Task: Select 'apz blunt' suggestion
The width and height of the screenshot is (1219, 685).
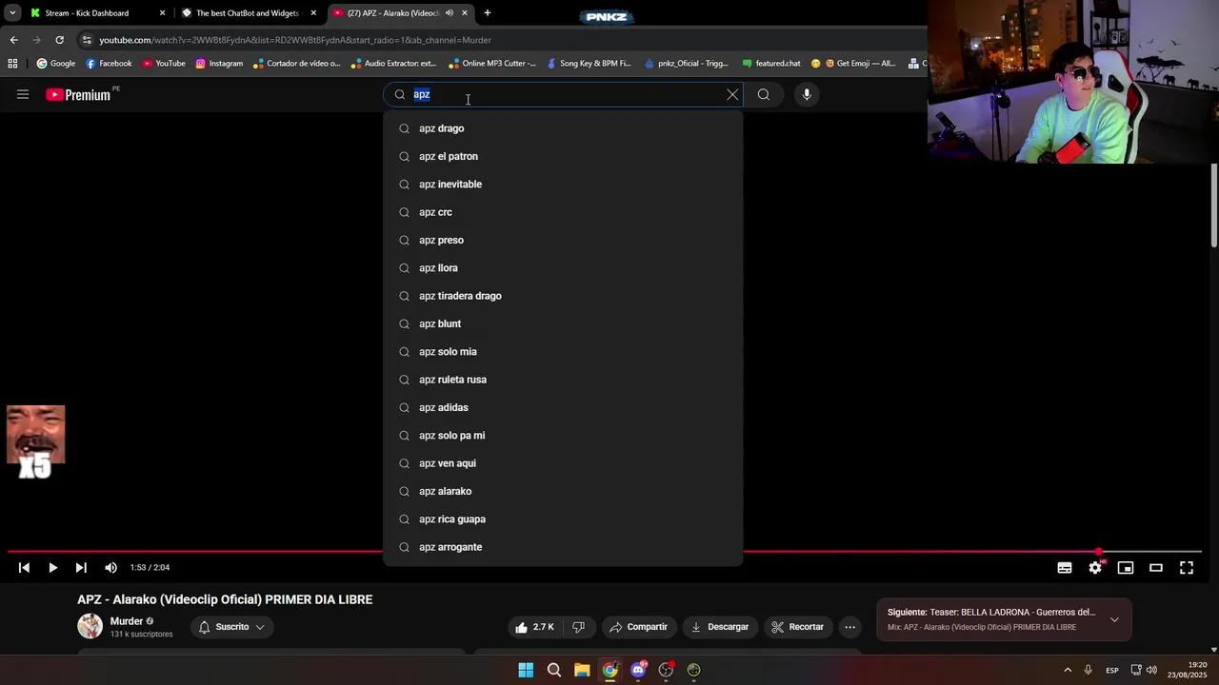Action: (x=563, y=323)
